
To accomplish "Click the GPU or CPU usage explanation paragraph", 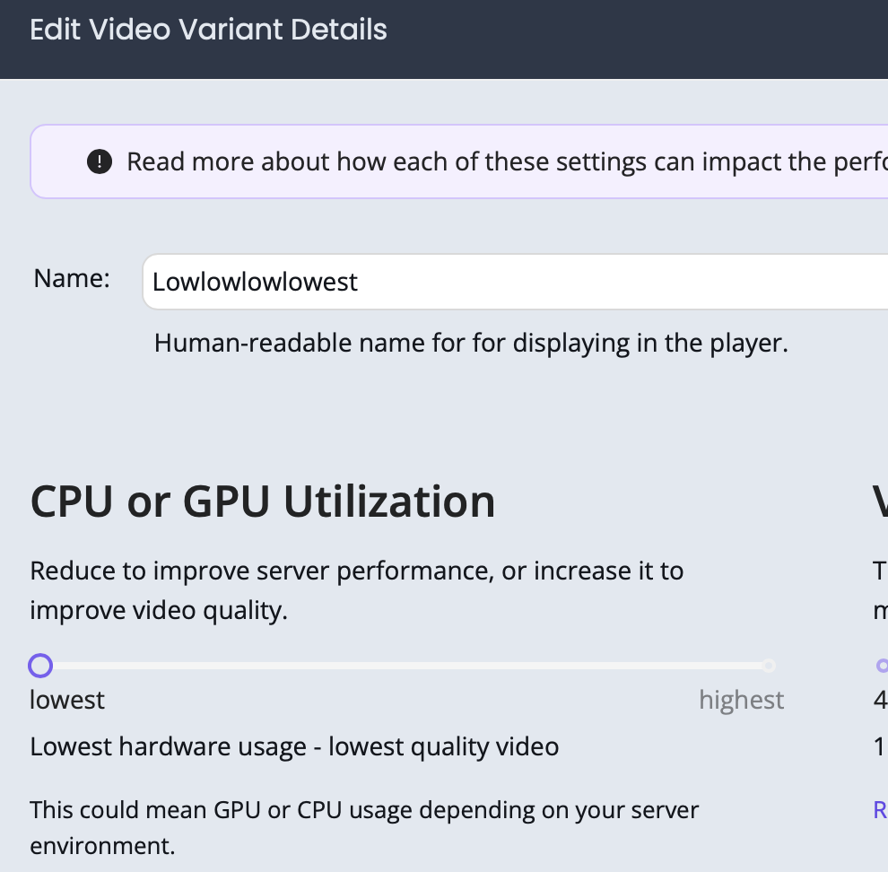I will (364, 827).
